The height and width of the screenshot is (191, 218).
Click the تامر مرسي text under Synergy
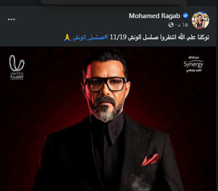coord(194,71)
